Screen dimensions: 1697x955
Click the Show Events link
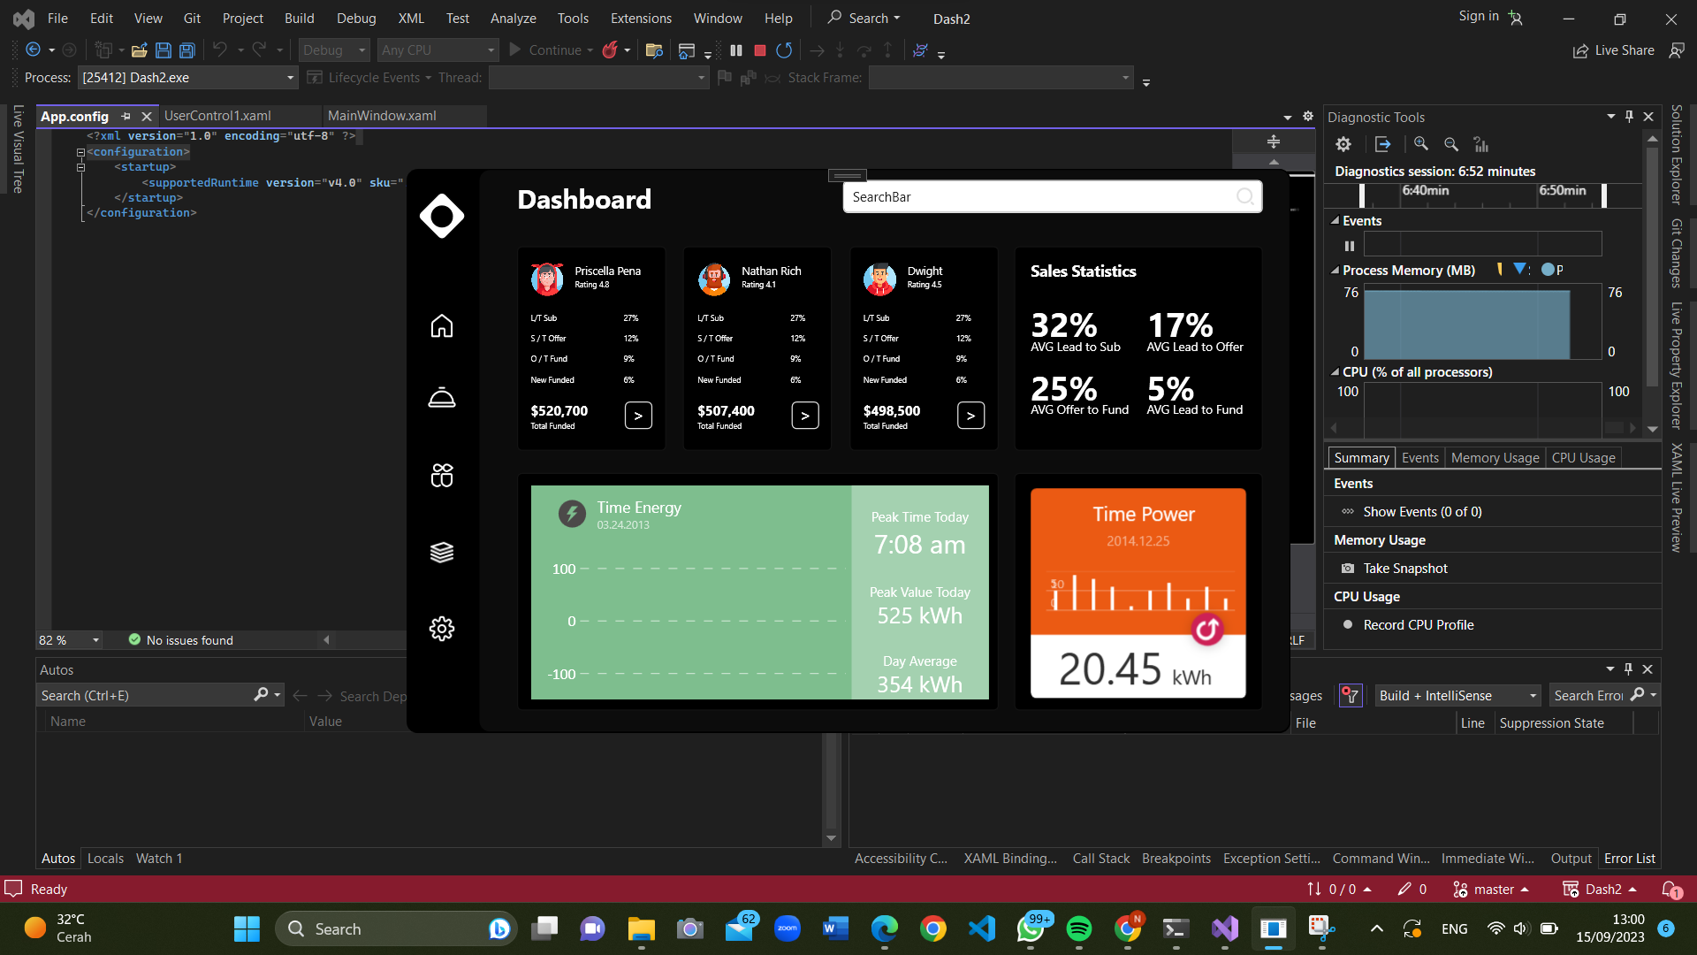tap(1421, 511)
